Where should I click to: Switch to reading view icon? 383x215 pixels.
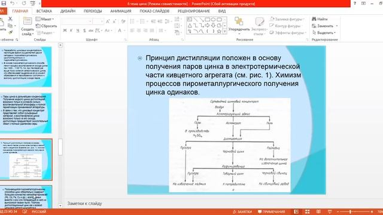point(318,211)
